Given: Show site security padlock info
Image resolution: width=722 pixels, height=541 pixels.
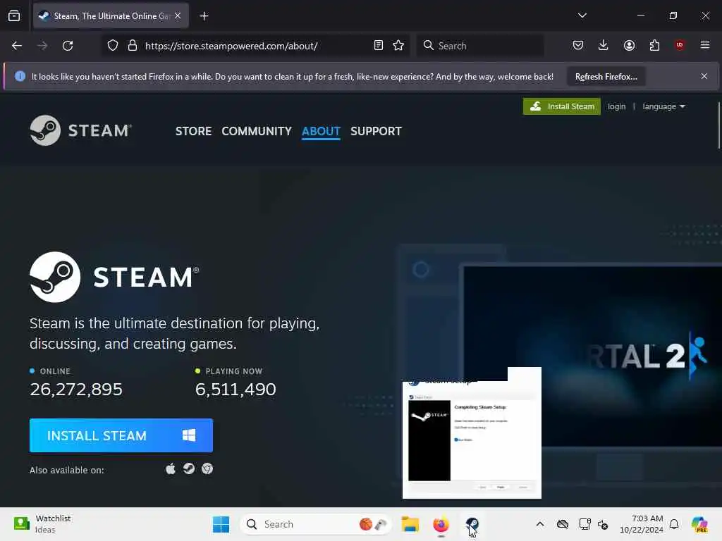Looking at the screenshot, I should click(133, 46).
